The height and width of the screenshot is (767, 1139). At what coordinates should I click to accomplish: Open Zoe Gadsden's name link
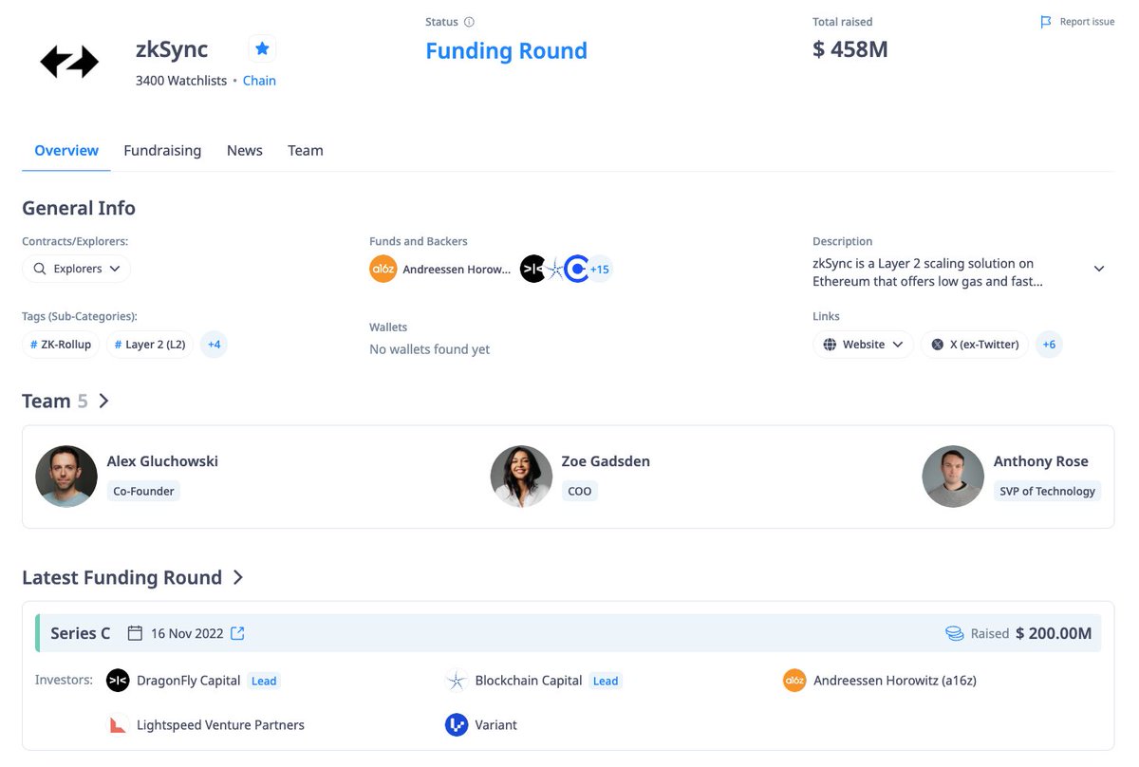[x=606, y=461]
